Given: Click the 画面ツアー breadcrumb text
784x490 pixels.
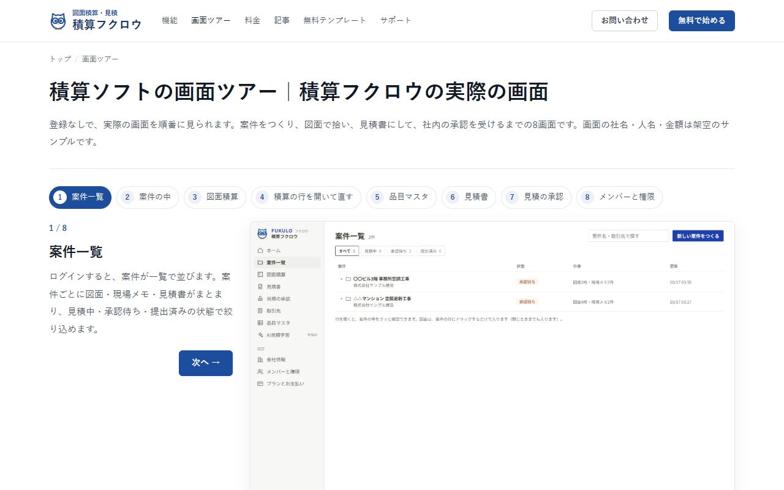Looking at the screenshot, I should 100,59.
